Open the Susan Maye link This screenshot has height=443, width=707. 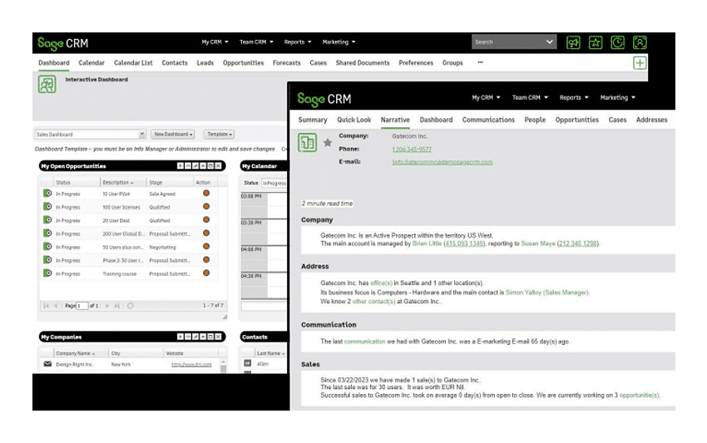point(538,244)
